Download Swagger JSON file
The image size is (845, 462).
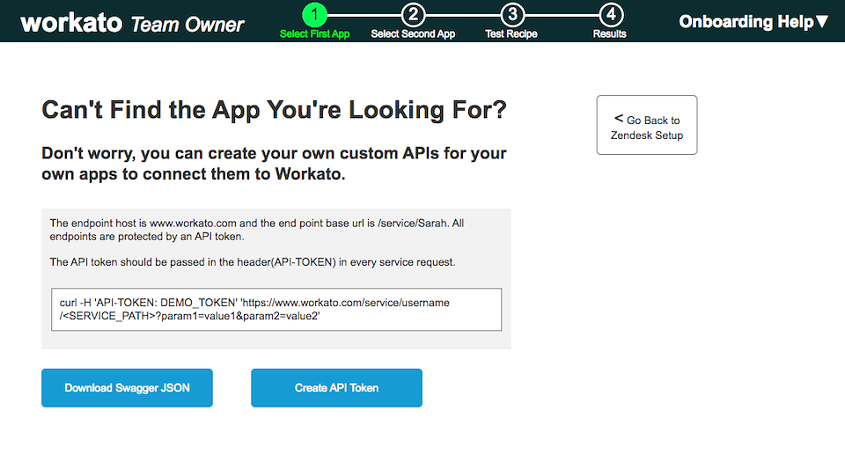coord(127,388)
